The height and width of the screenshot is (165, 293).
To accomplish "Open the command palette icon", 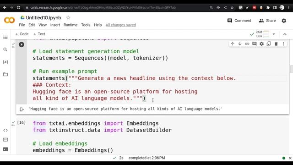I will coord(5,139).
